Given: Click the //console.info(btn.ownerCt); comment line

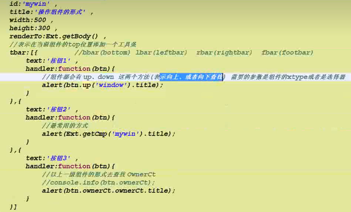Looking at the screenshot, I should click(99, 182).
